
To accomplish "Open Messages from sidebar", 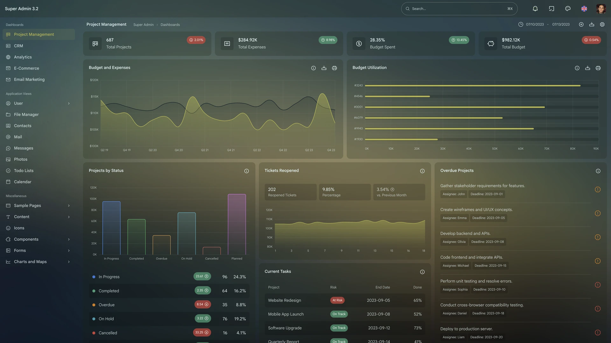I will [39, 148].
